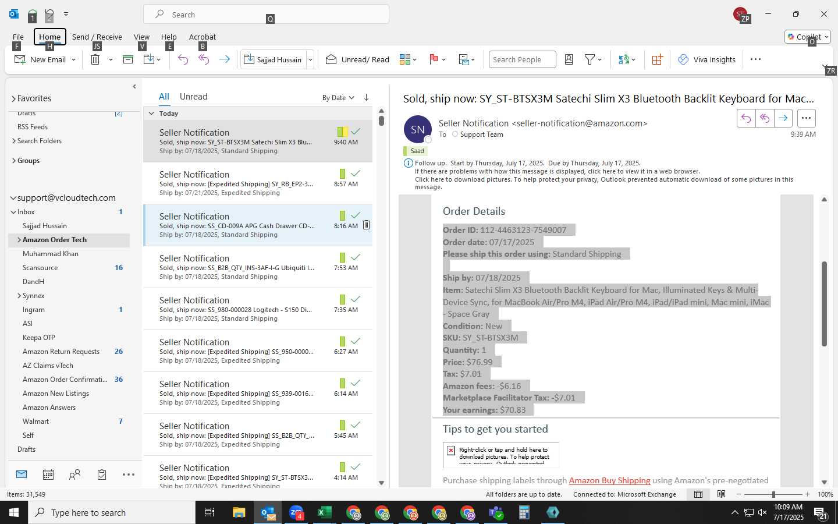
Task: Toggle complete checkmark on 7:35 AM message
Action: tap(356, 299)
